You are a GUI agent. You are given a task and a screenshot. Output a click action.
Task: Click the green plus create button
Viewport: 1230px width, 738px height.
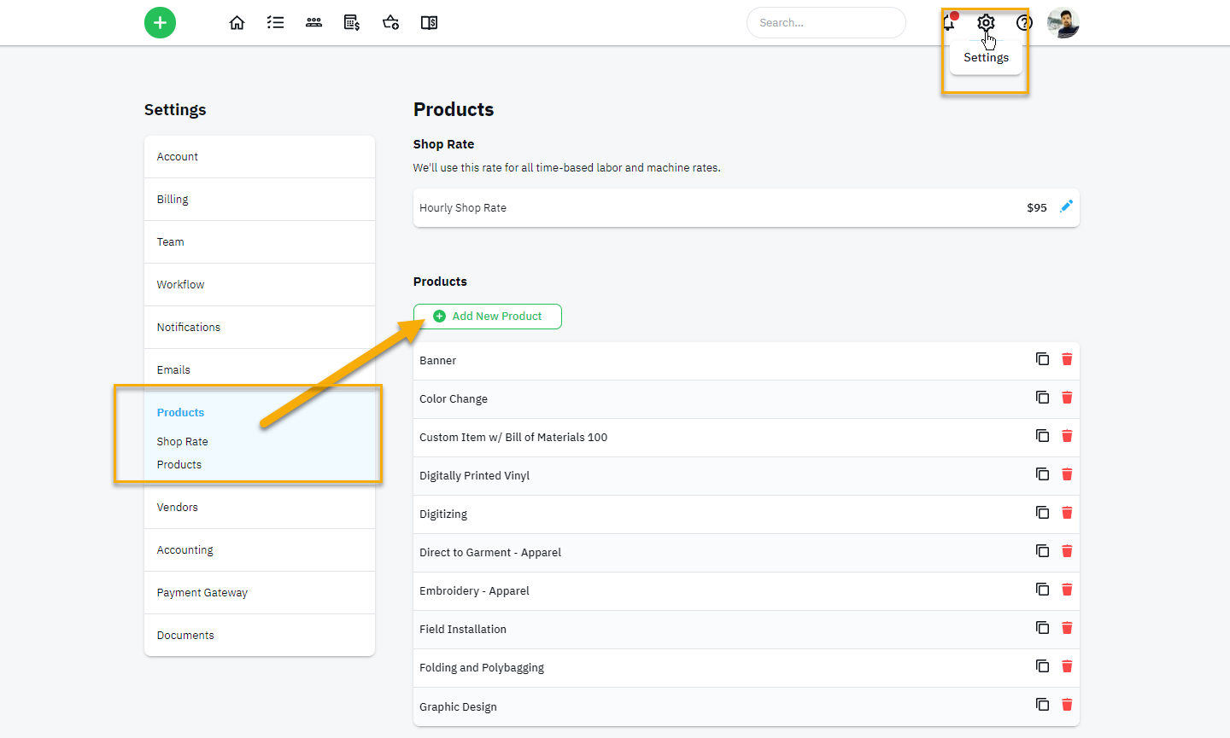(x=160, y=22)
